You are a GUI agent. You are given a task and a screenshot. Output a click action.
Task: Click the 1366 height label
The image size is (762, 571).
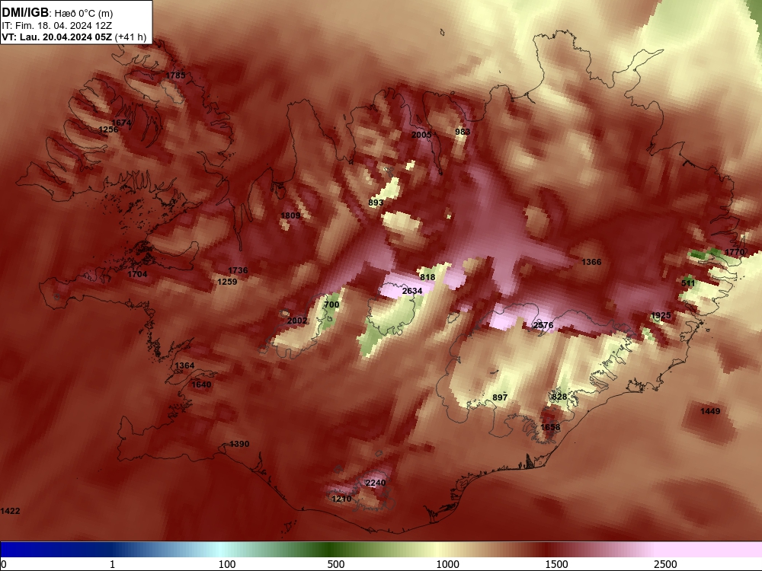pos(591,262)
